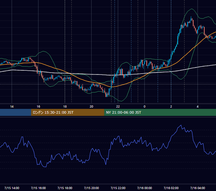Click the ロンドン 15:30-21:00 JST session bar
The width and height of the screenshot is (216, 191).
(x=67, y=112)
